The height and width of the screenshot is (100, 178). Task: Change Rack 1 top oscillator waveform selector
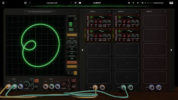click(101, 17)
